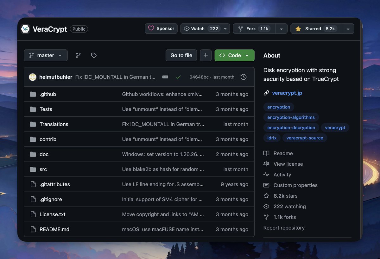The height and width of the screenshot is (259, 380).
Task: Click the src folder icon
Action: [33, 169]
